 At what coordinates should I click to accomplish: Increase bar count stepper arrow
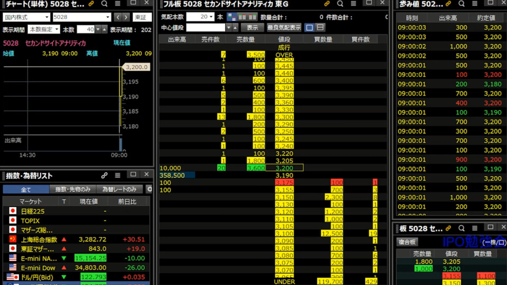point(104,30)
